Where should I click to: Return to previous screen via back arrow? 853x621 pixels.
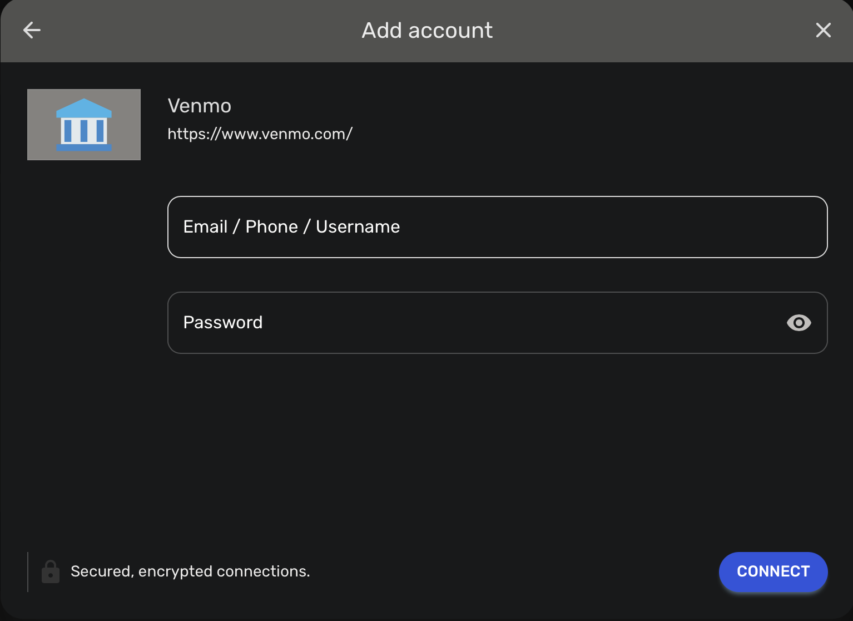[32, 30]
